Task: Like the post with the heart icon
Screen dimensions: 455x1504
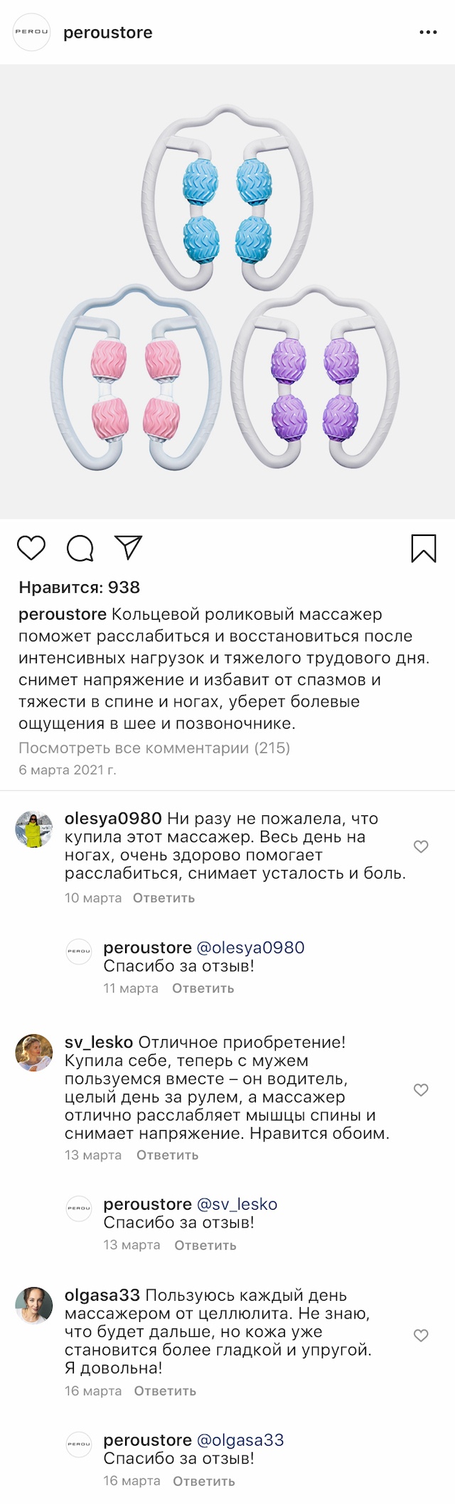Action: click(31, 548)
